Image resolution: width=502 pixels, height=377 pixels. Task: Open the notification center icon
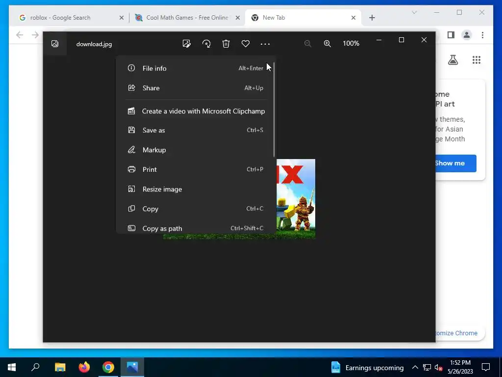point(486,367)
